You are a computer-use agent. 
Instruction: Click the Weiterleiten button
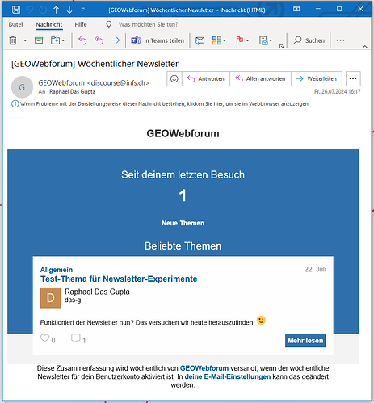point(317,78)
